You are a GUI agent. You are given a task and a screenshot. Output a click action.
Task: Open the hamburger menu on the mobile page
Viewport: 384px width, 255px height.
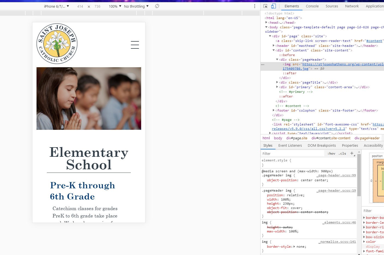[135, 45]
